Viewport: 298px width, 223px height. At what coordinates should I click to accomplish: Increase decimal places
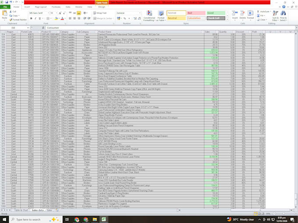135,18
